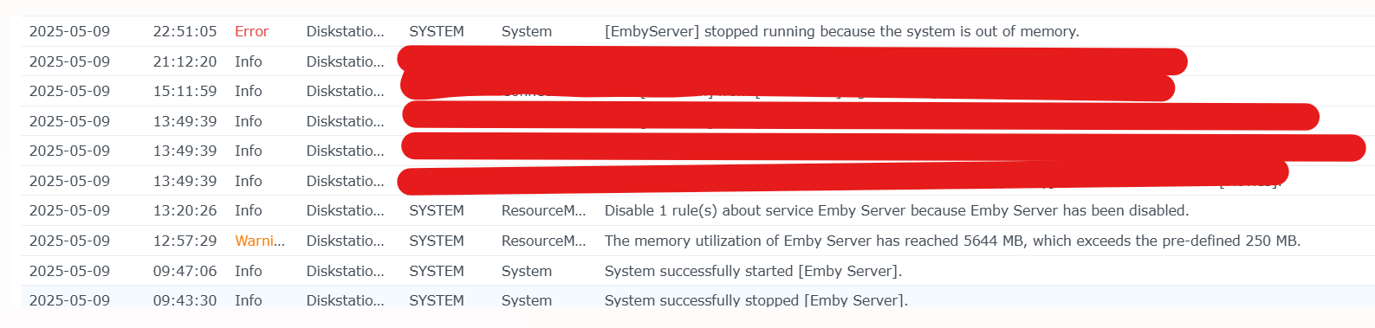The width and height of the screenshot is (1375, 328).
Task: Click Diskstatio... host in the 09:47:06 row
Action: click(x=345, y=271)
